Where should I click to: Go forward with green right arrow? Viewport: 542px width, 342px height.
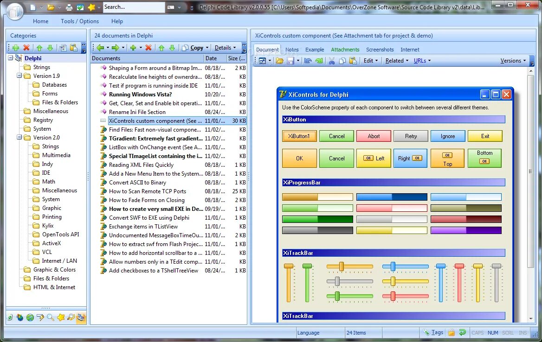coord(115,48)
